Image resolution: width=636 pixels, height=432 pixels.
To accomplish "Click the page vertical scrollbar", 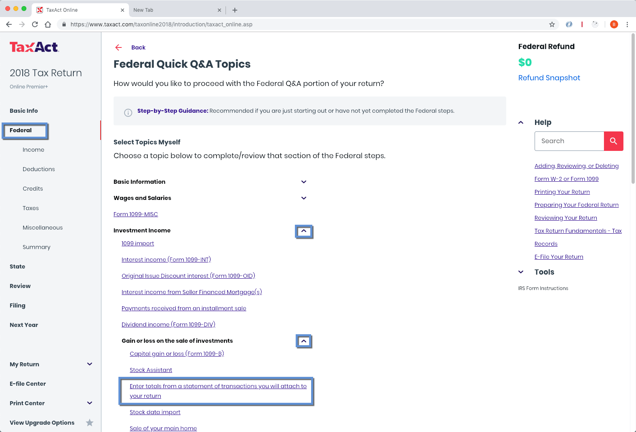I will (x=633, y=108).
